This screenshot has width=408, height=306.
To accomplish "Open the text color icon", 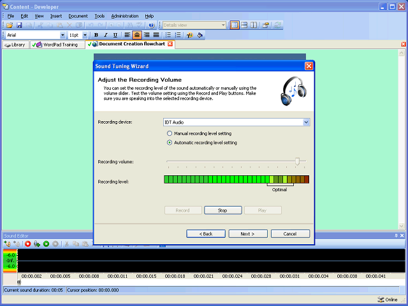I will (190, 35).
